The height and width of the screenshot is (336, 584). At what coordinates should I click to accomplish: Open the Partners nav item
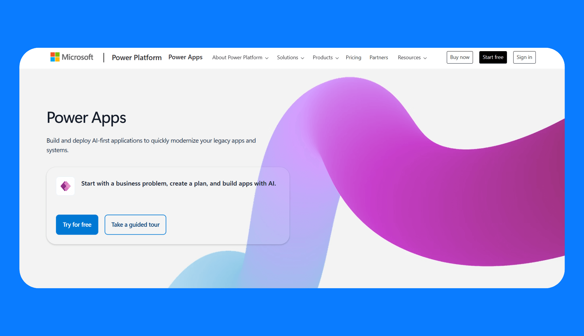[x=379, y=58]
